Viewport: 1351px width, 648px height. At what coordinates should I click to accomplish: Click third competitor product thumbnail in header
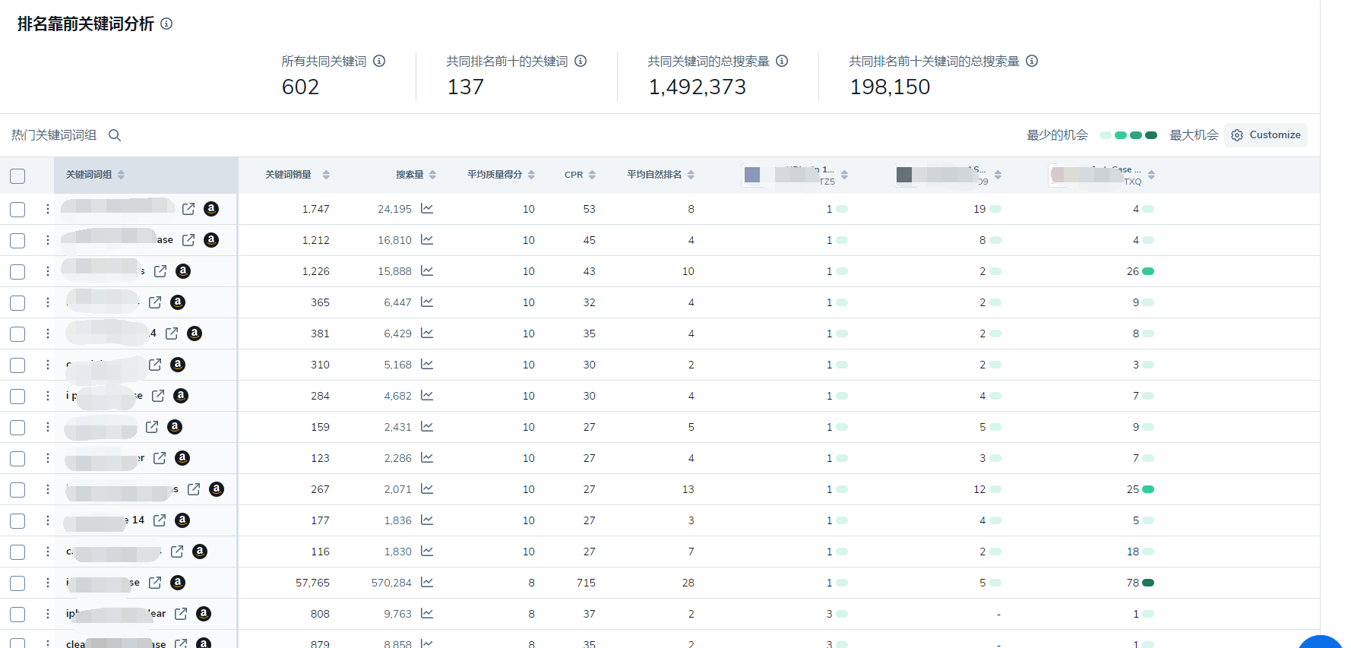tap(1058, 175)
